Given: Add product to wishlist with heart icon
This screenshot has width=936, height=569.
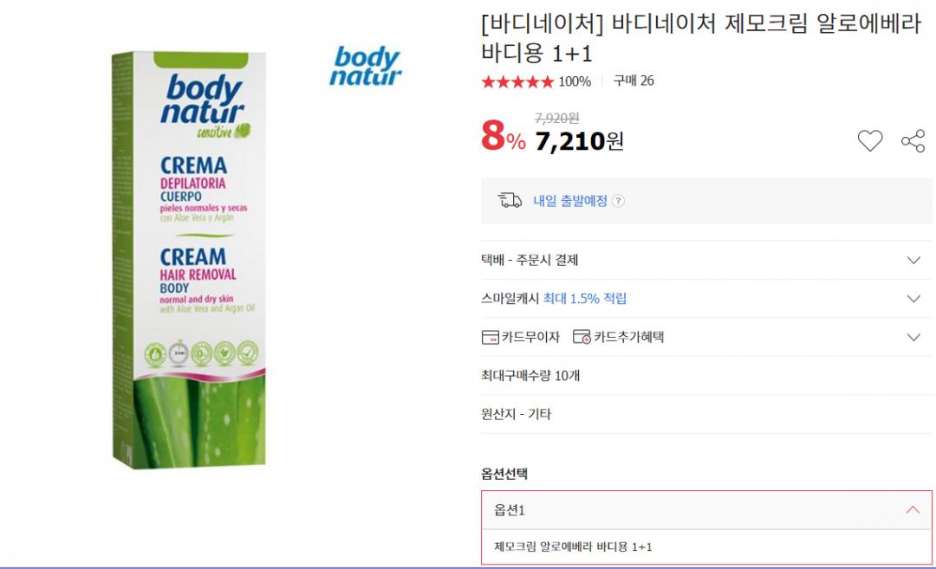Looking at the screenshot, I should coord(869,140).
